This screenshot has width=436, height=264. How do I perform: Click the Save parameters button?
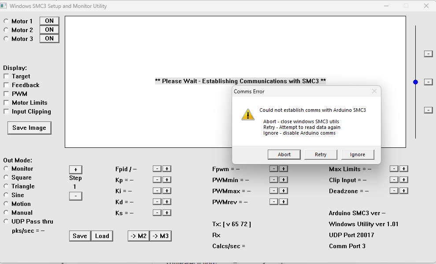pyautogui.click(x=80, y=236)
